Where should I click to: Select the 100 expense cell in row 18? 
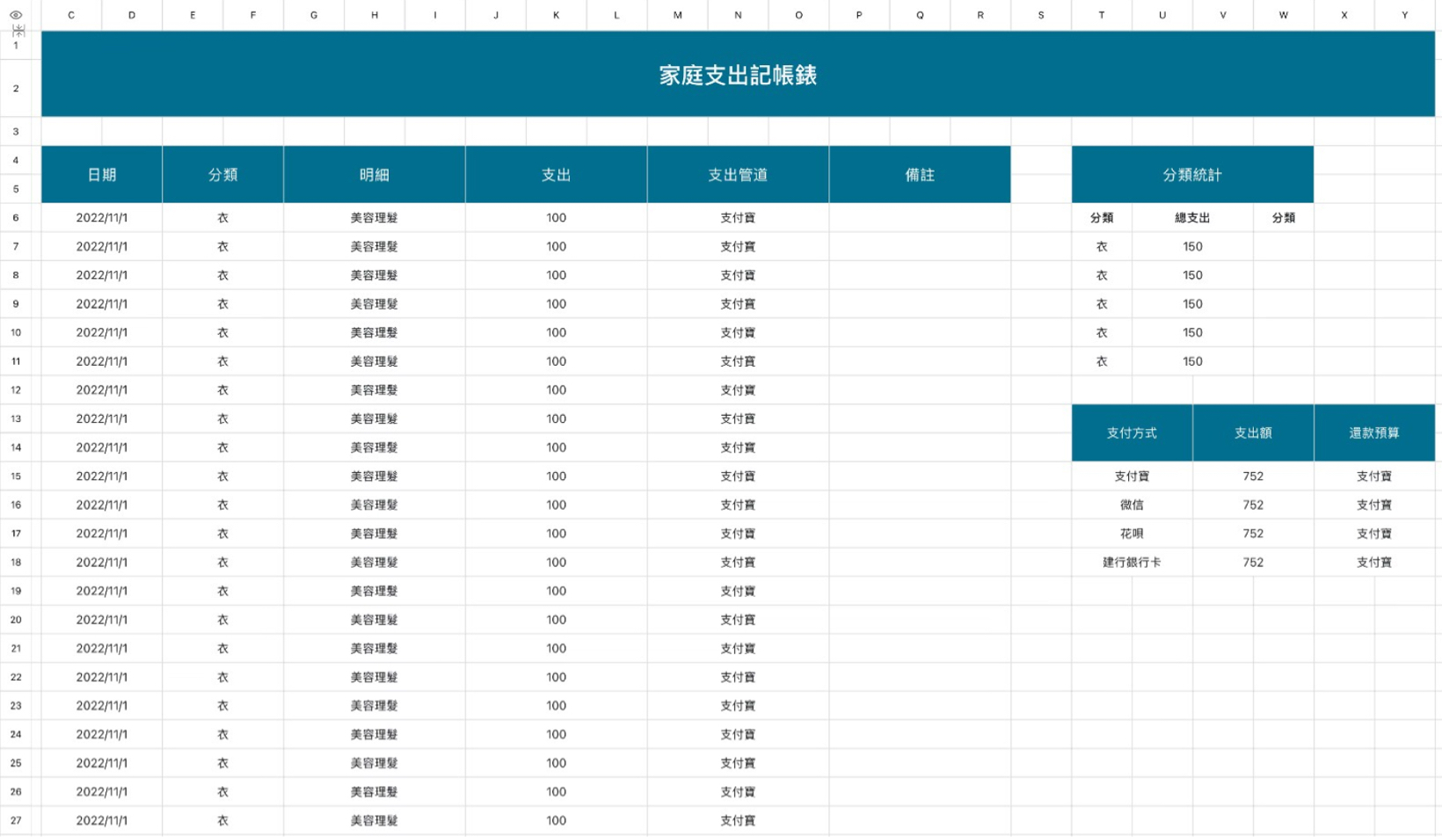point(556,562)
